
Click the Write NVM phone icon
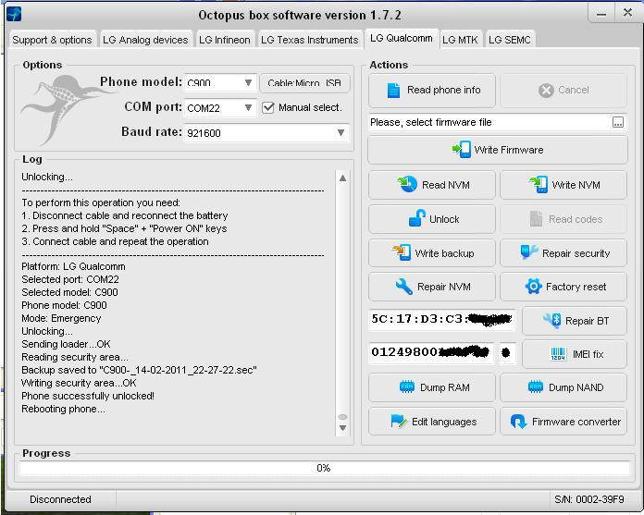538,184
